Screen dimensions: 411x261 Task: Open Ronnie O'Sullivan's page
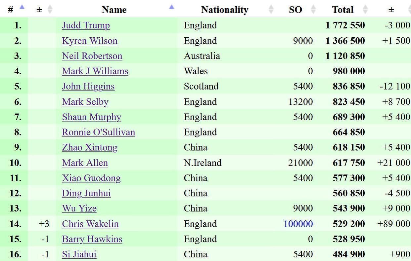click(x=98, y=132)
